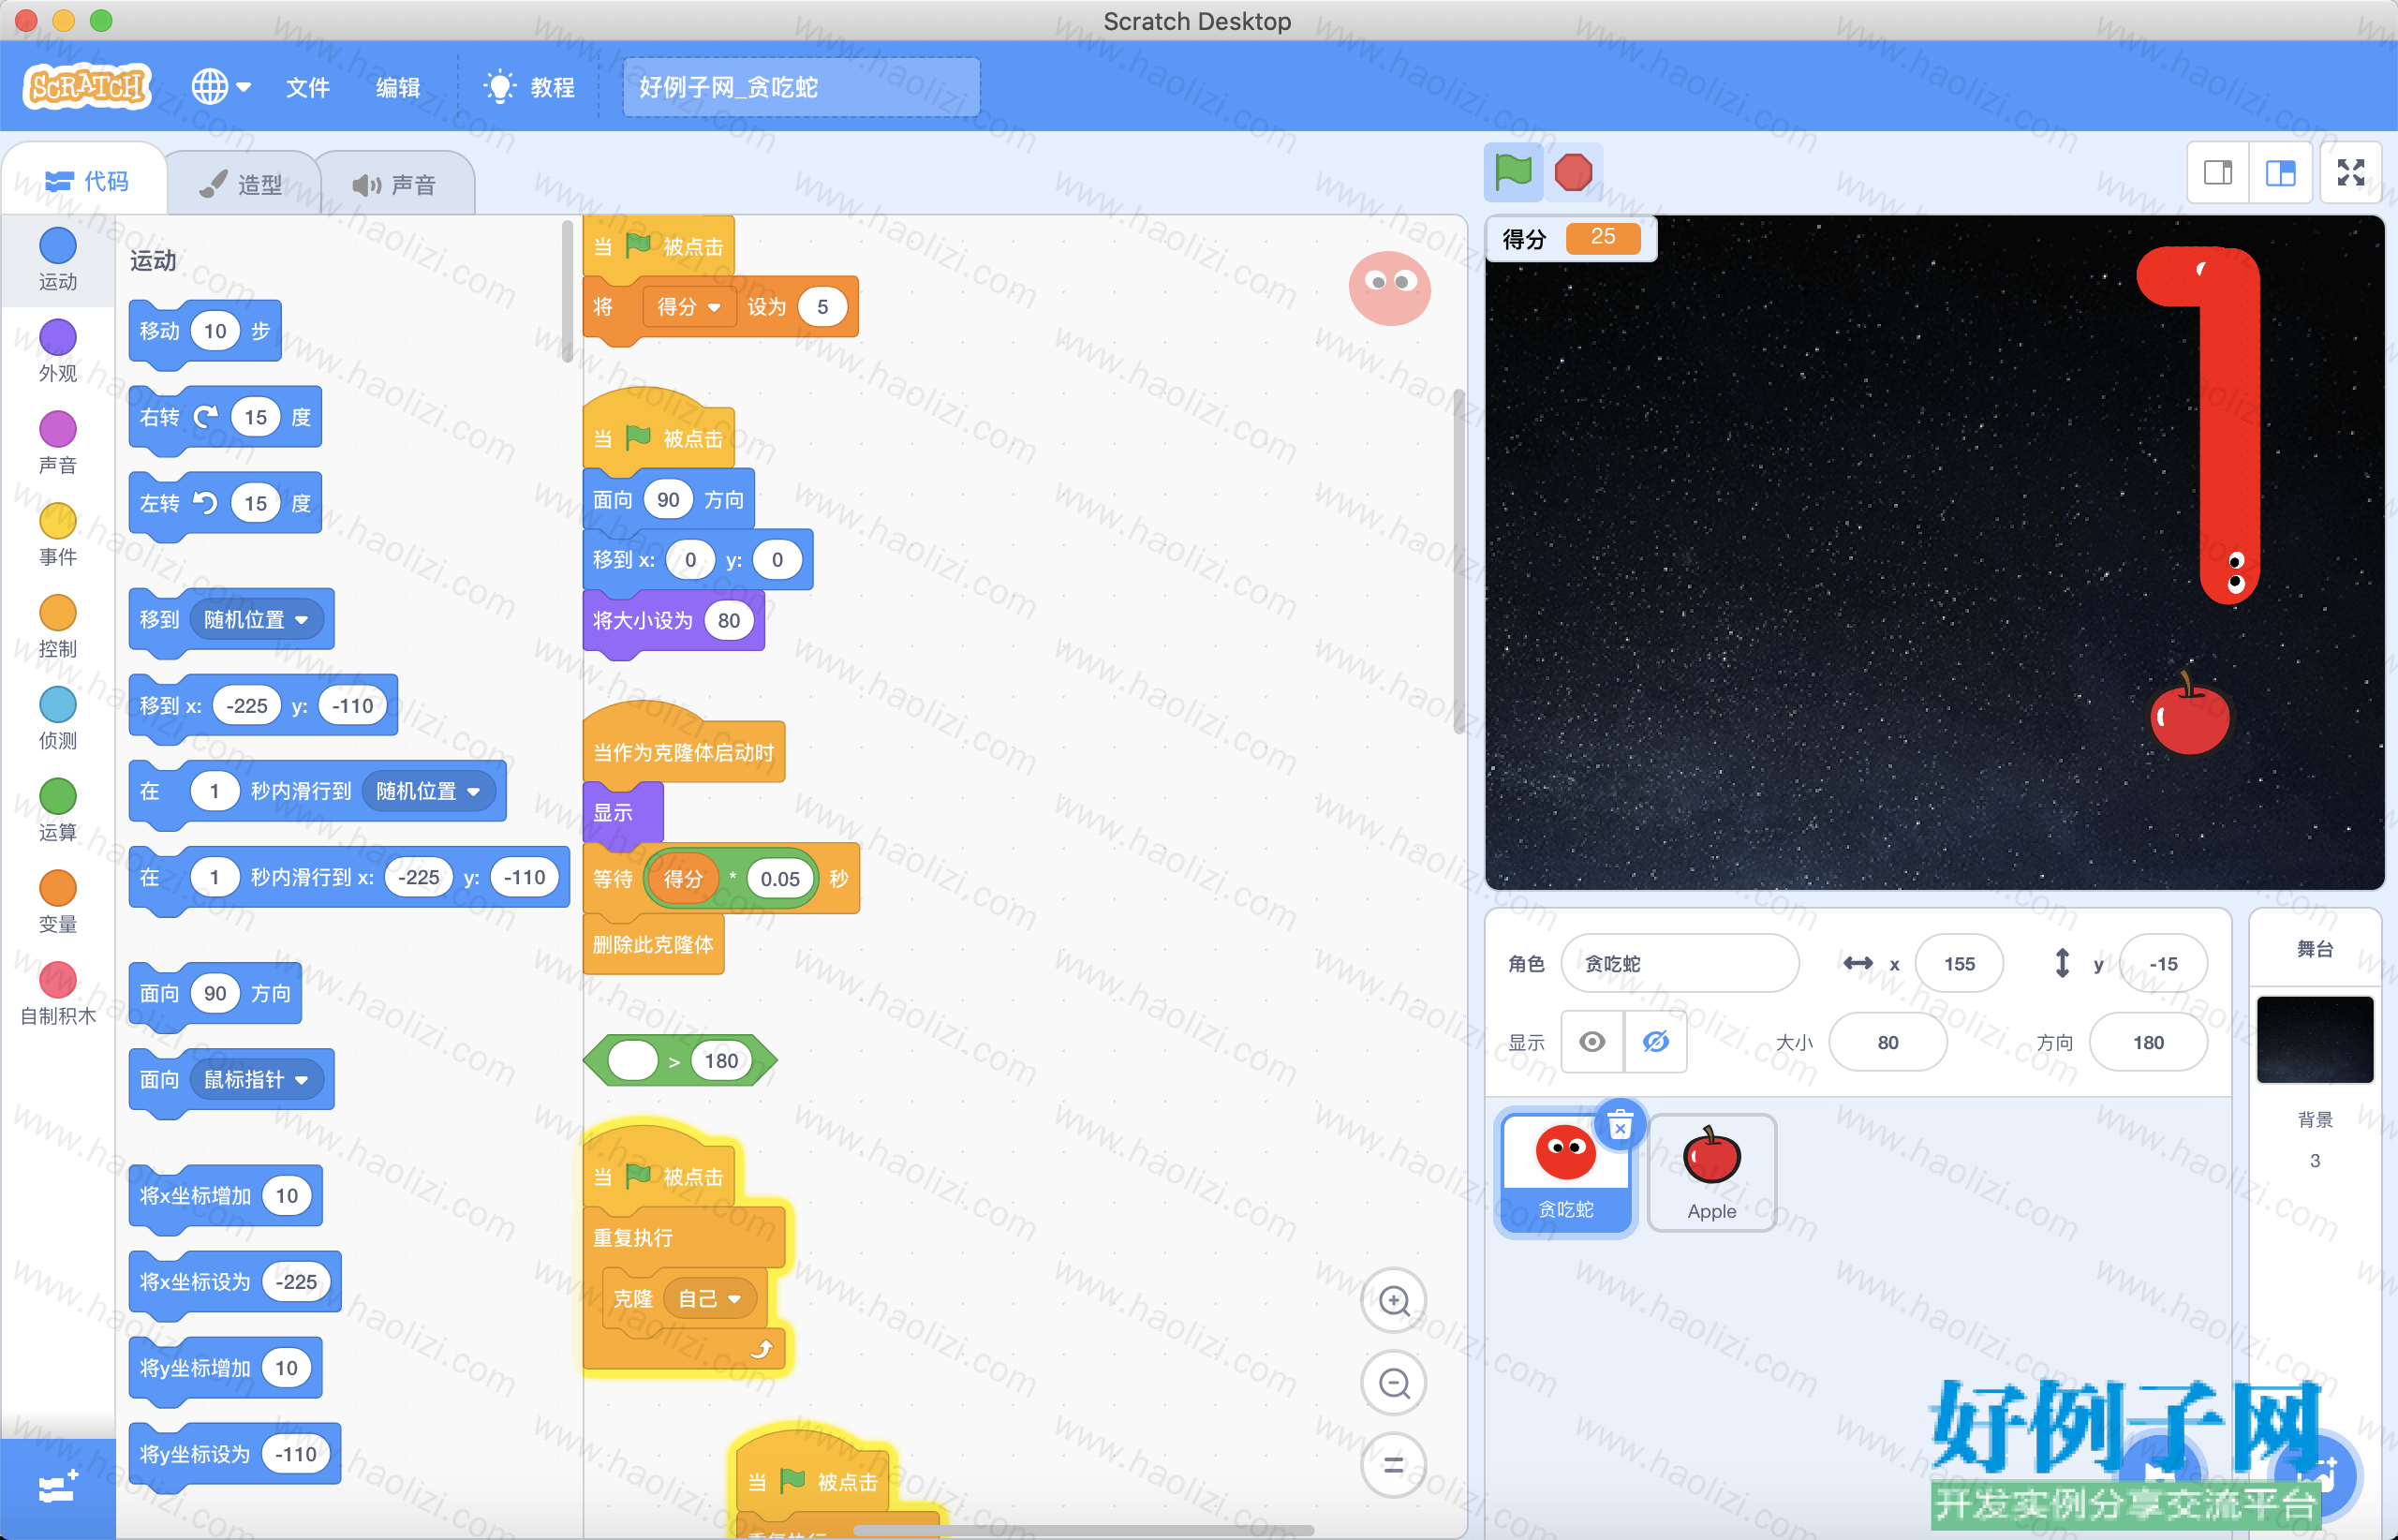2398x1540 pixels.
Task: Open the language globe menu
Action: (x=221, y=87)
